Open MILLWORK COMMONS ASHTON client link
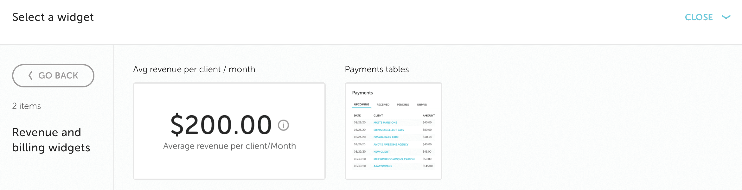Viewport: 742px width, 190px height. tap(394, 159)
